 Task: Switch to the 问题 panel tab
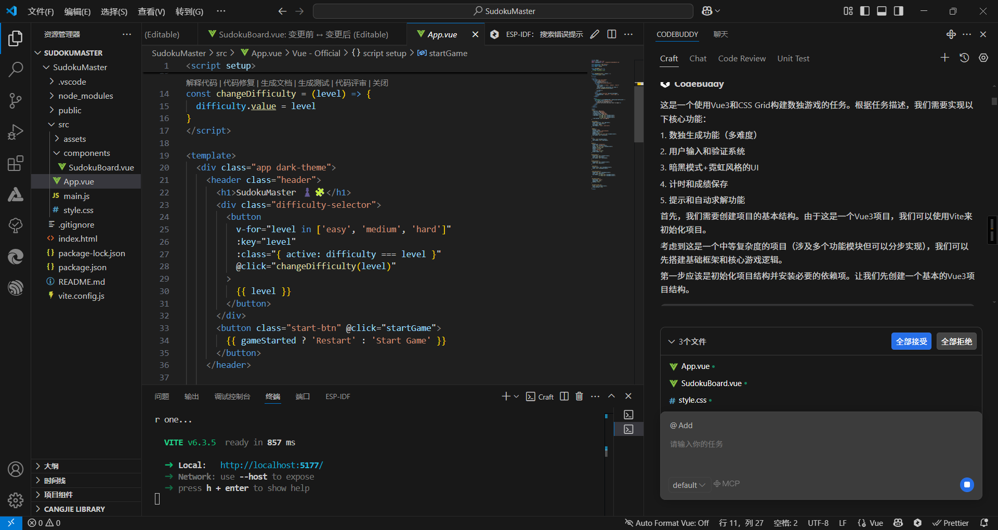click(162, 396)
